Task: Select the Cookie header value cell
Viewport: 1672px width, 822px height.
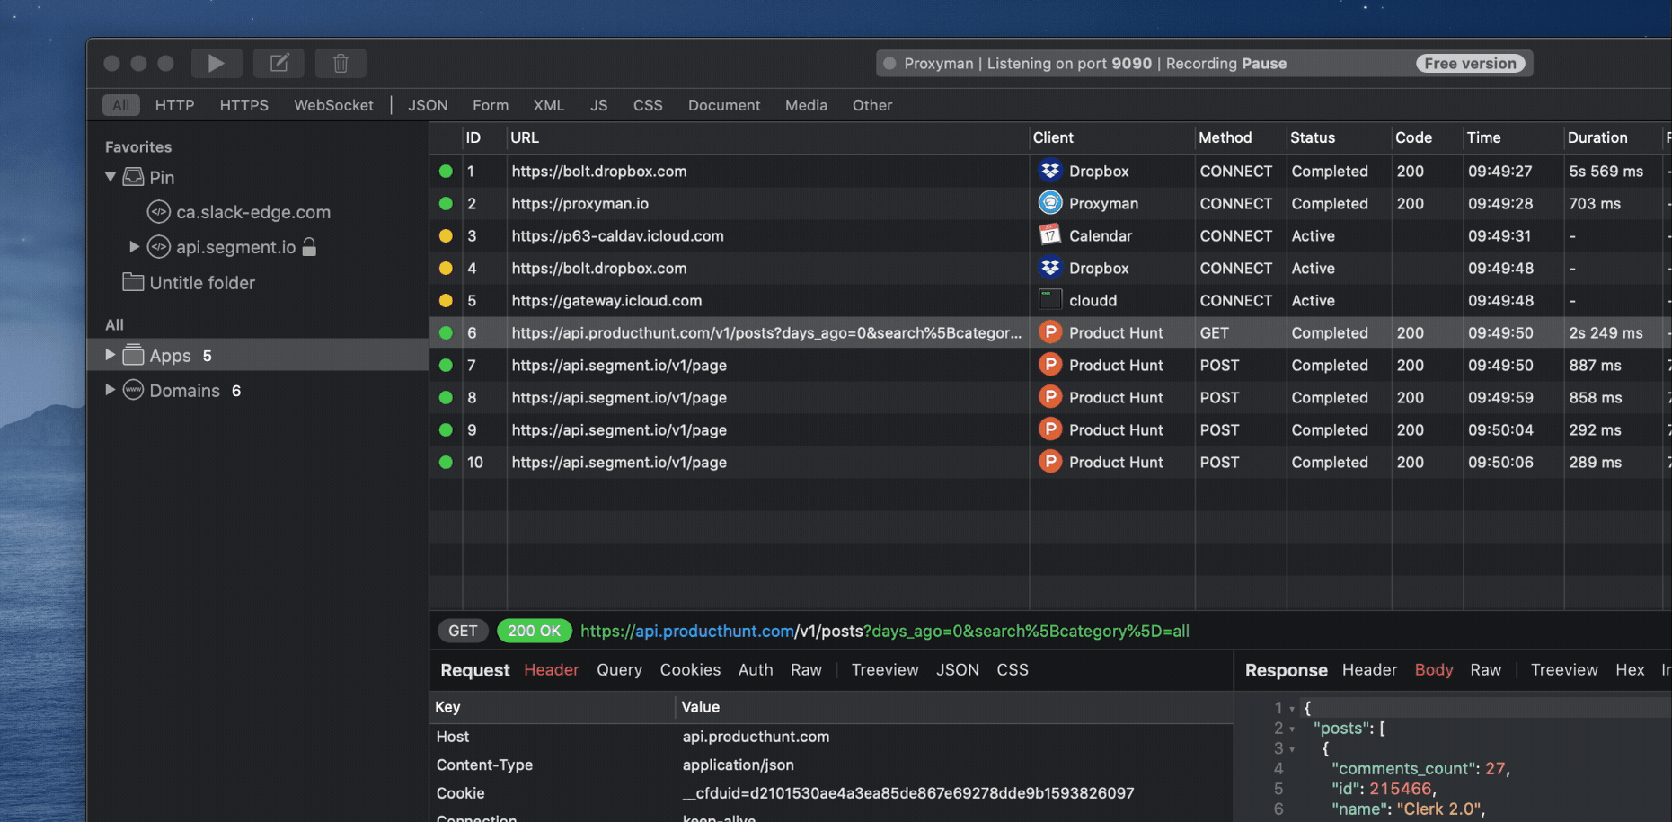Action: (x=907, y=793)
